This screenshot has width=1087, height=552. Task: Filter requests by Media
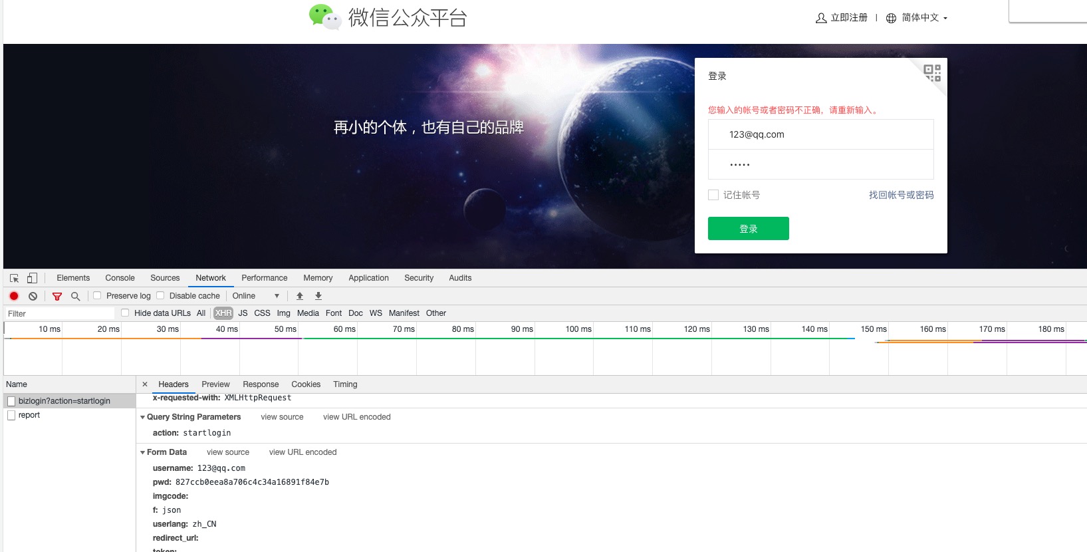308,313
